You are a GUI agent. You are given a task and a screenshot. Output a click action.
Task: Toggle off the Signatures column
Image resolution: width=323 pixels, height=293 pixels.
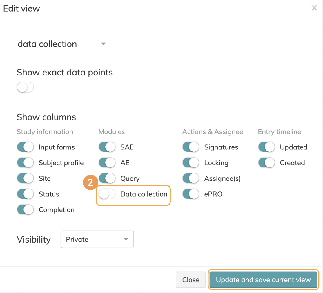(190, 147)
